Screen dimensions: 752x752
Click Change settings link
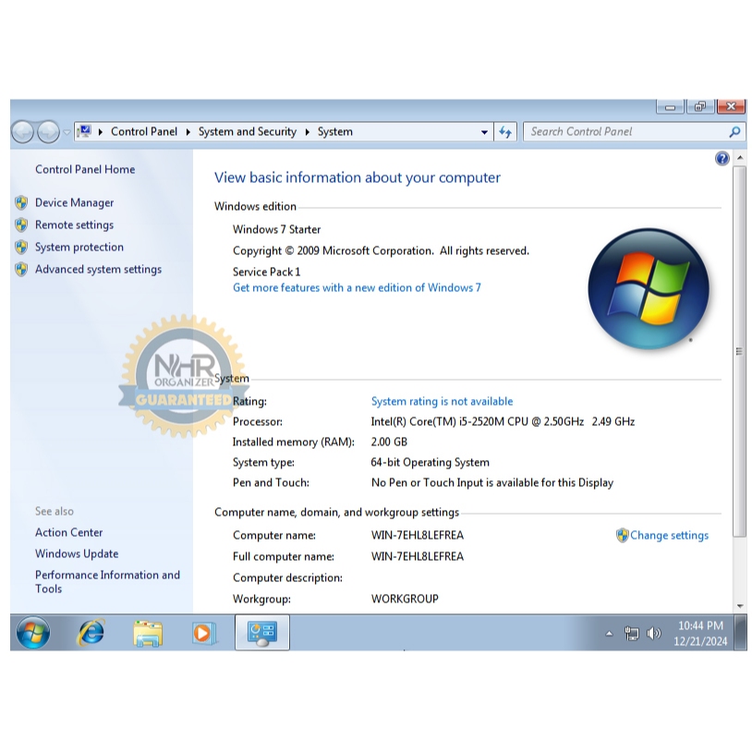(x=669, y=535)
